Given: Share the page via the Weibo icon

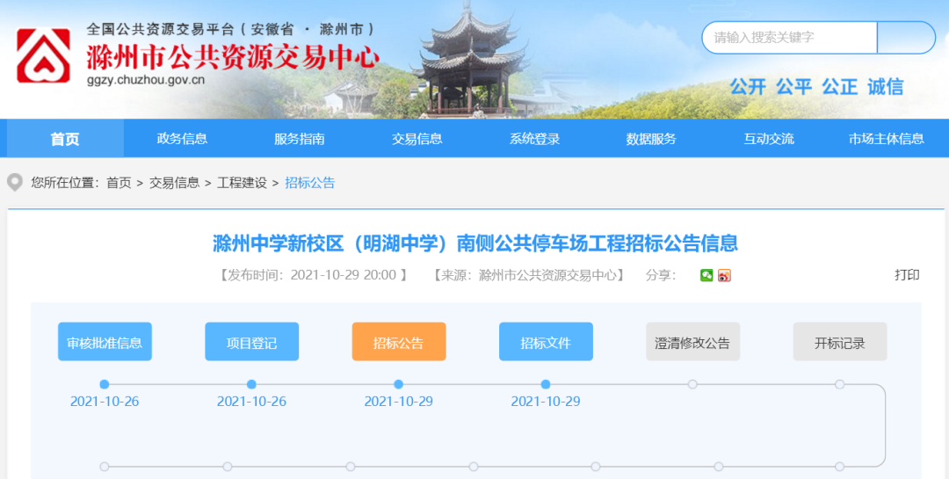Looking at the screenshot, I should (724, 275).
